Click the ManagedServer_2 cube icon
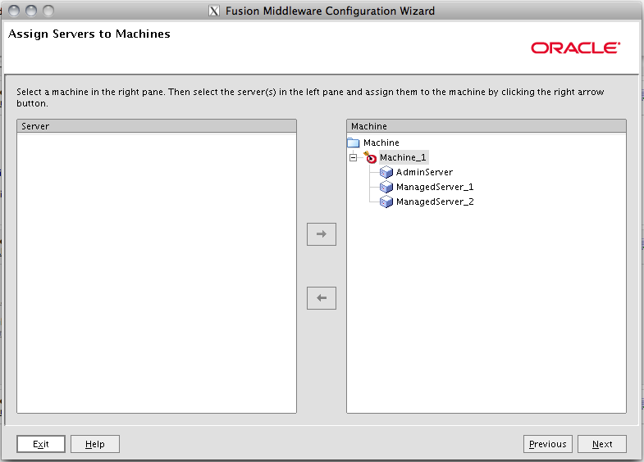This screenshot has width=644, height=462. [x=386, y=202]
